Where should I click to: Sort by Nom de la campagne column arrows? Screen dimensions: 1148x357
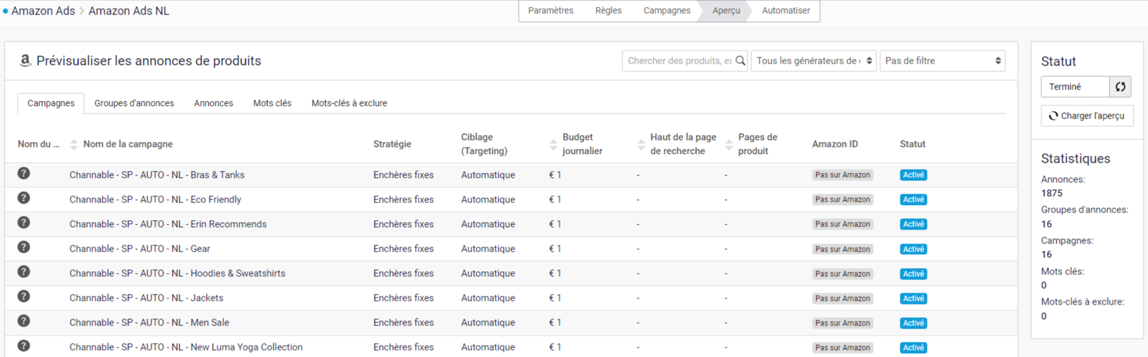point(74,144)
